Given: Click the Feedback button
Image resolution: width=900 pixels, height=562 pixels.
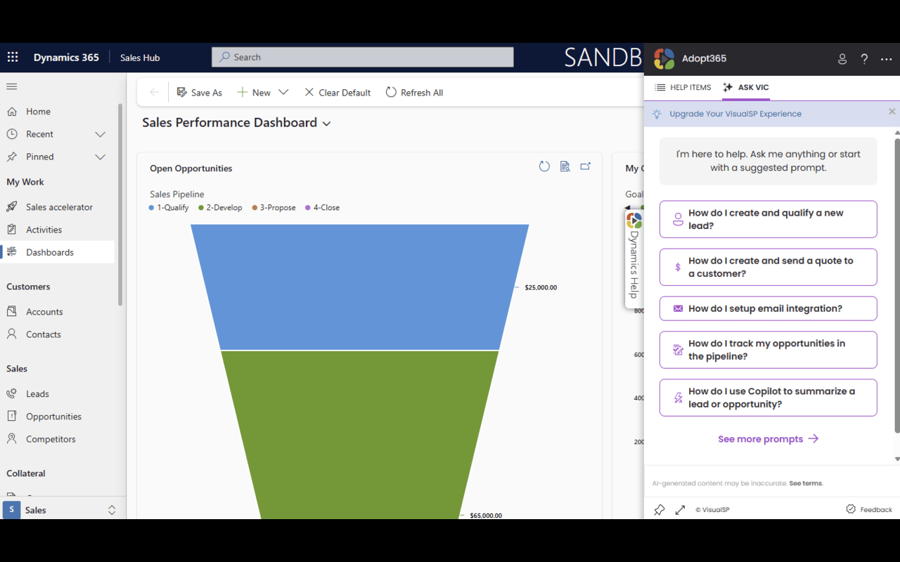Looking at the screenshot, I should tap(869, 509).
